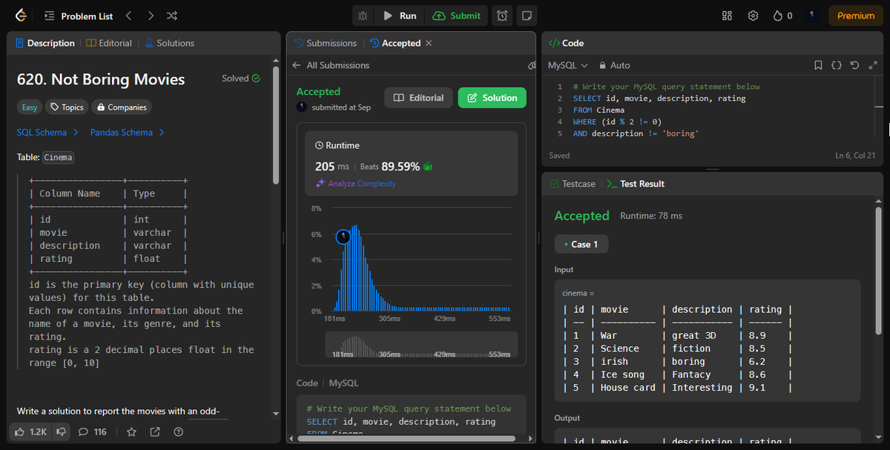The height and width of the screenshot is (450, 890).
Task: Go back to All Submissions
Action: coord(331,65)
